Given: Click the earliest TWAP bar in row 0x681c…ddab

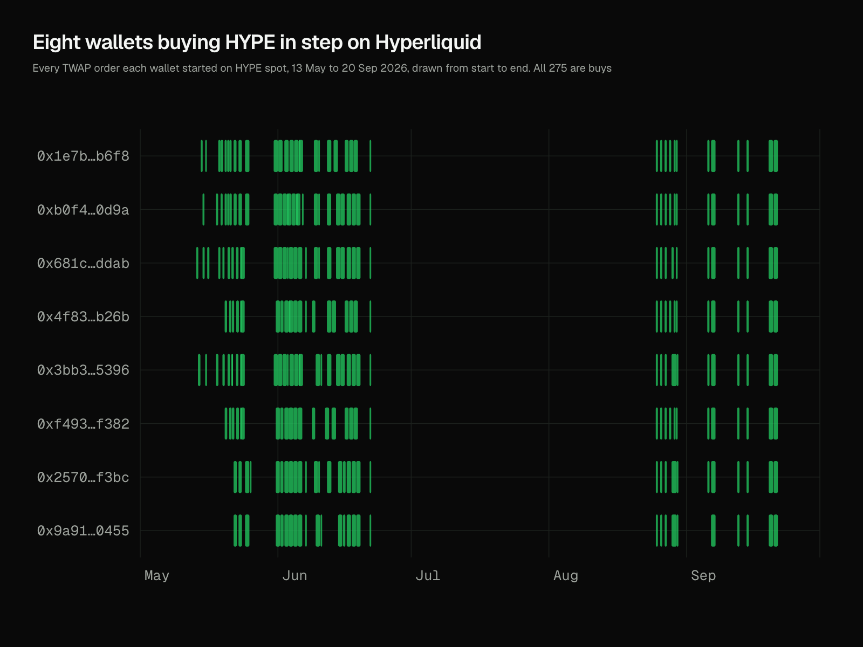Looking at the screenshot, I should coord(197,263).
